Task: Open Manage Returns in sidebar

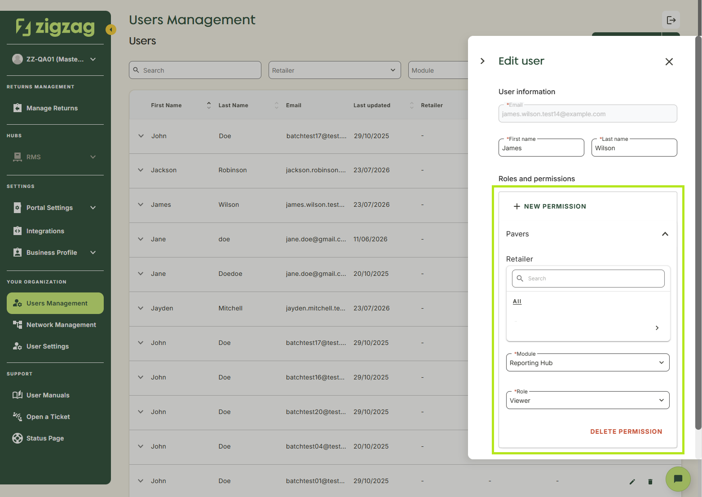Action: click(55, 108)
